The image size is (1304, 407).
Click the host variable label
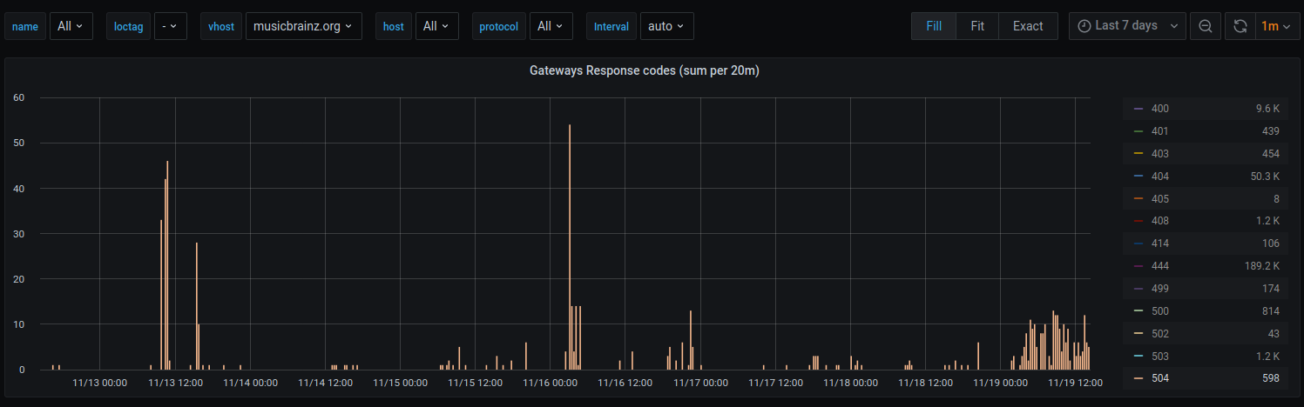tap(394, 26)
